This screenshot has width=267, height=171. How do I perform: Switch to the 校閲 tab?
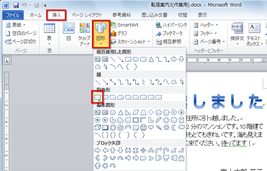click(x=183, y=15)
